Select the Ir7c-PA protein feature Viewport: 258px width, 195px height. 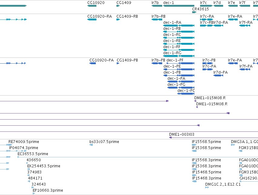click(x=208, y=69)
